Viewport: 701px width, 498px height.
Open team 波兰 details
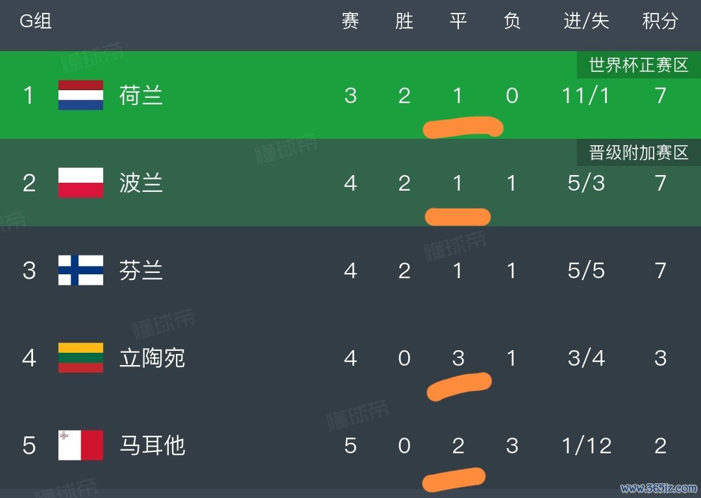tap(141, 184)
